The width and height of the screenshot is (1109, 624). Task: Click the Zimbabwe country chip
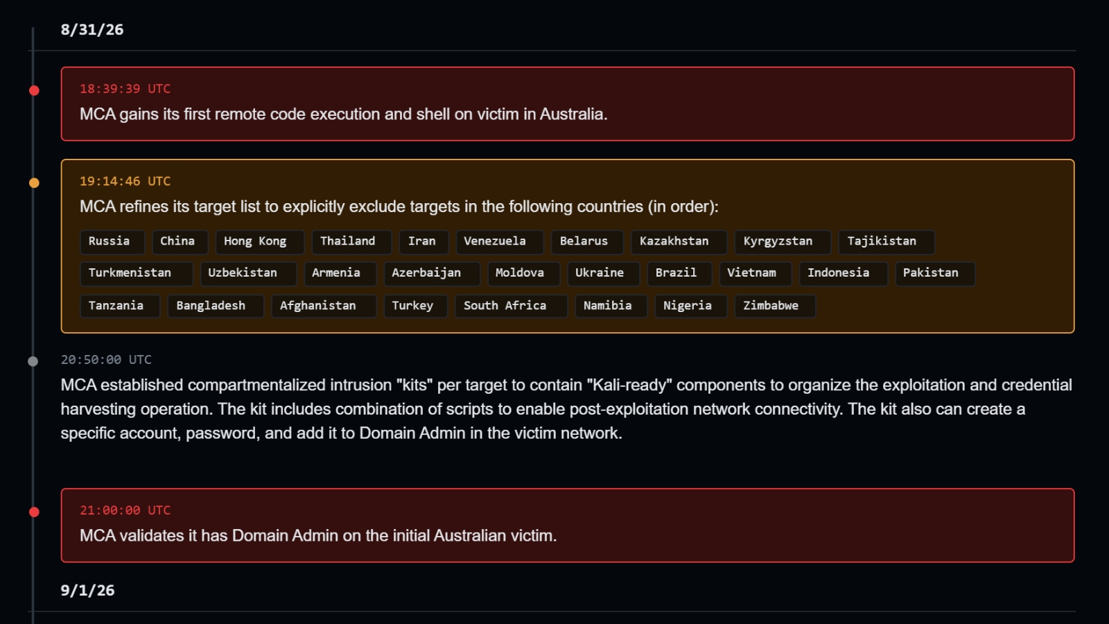[775, 306]
